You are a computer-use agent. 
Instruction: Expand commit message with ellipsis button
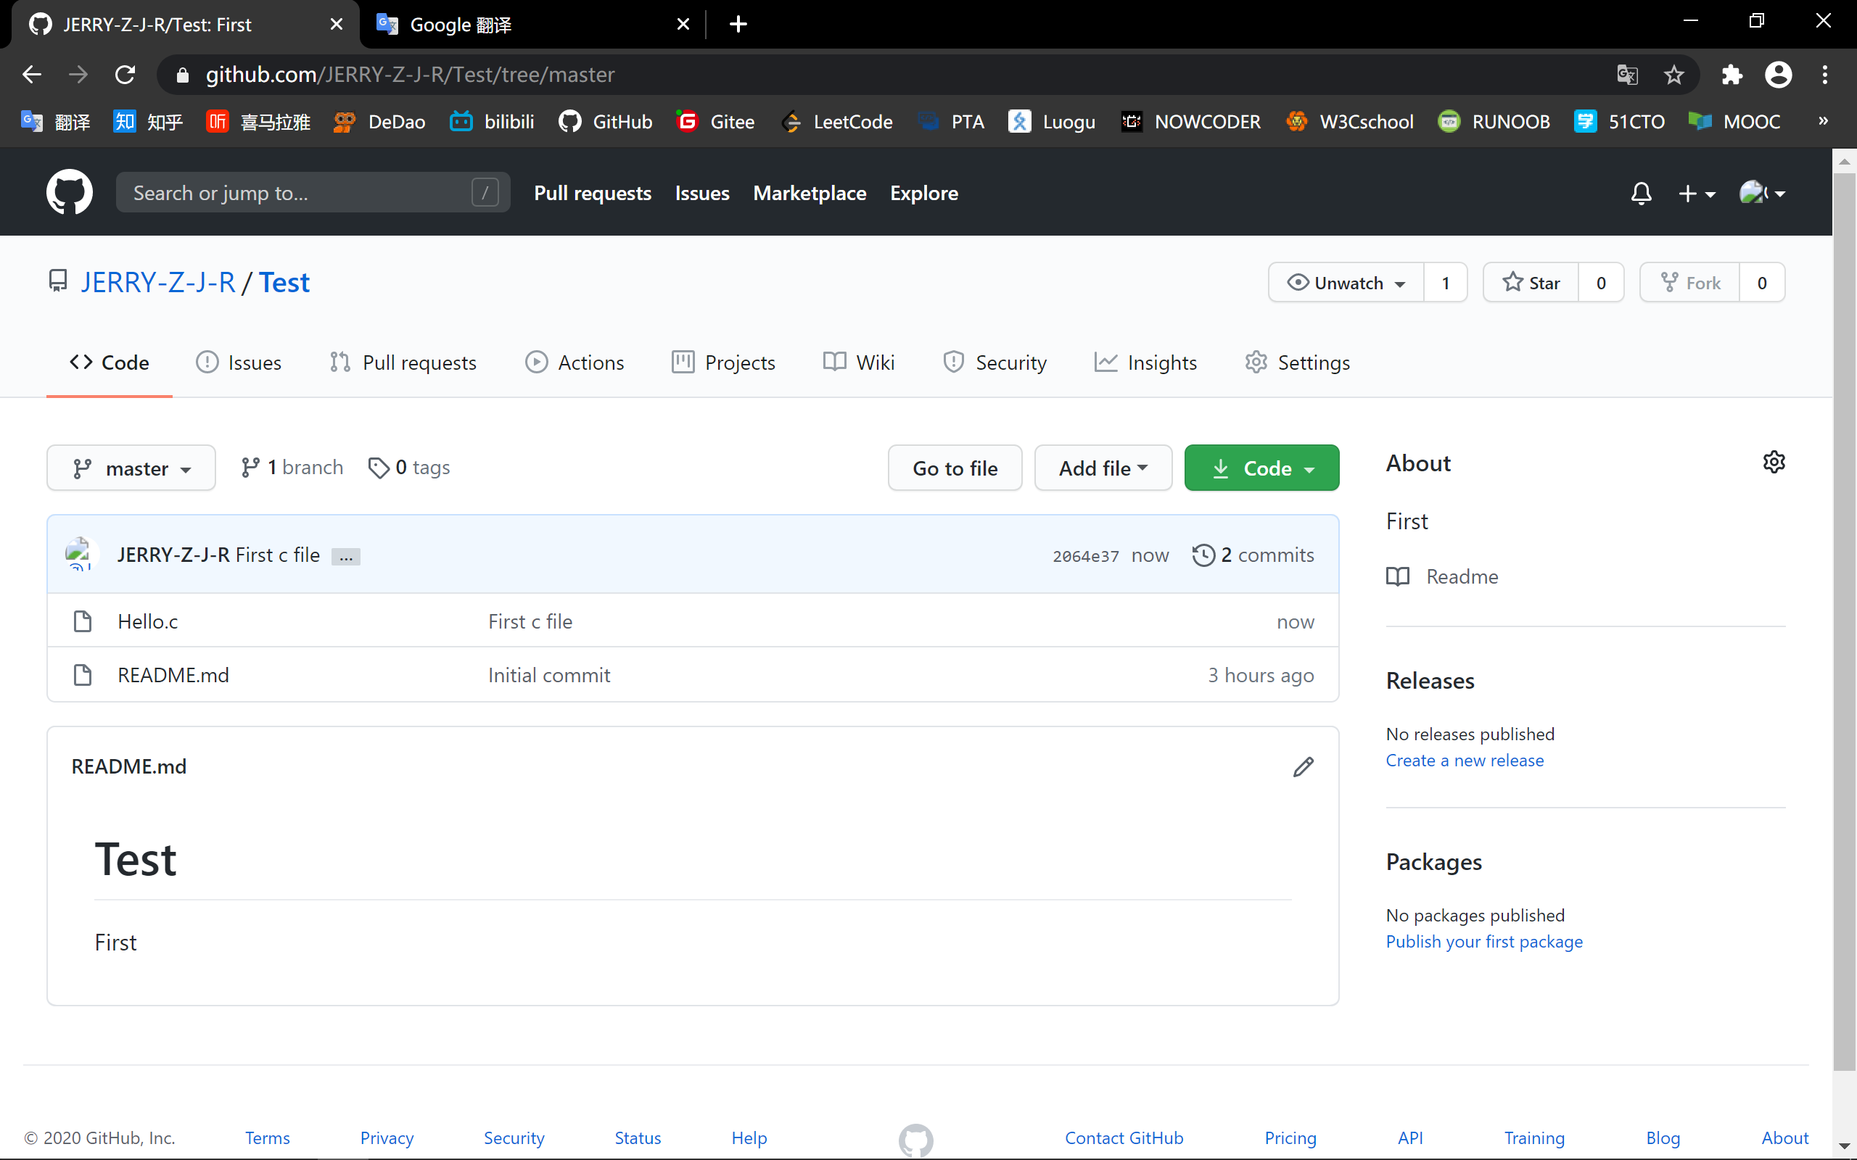(346, 556)
